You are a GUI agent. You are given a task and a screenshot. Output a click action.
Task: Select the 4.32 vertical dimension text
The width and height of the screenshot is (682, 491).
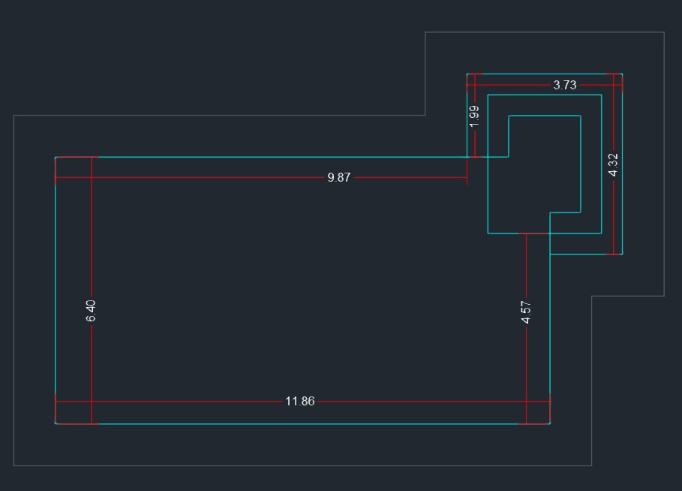pyautogui.click(x=614, y=165)
